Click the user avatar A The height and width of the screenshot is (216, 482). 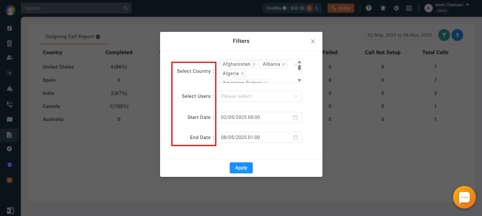pos(428,8)
